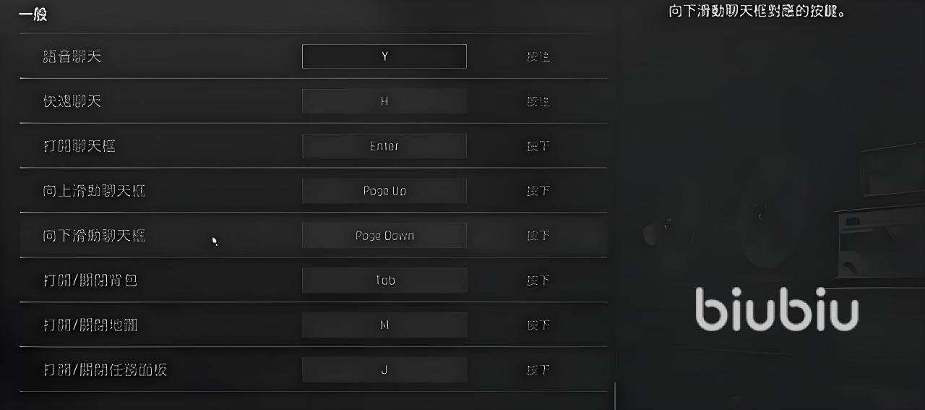
Task: Switch the 按住 mode for 快速聊天
Action: pyautogui.click(x=538, y=101)
